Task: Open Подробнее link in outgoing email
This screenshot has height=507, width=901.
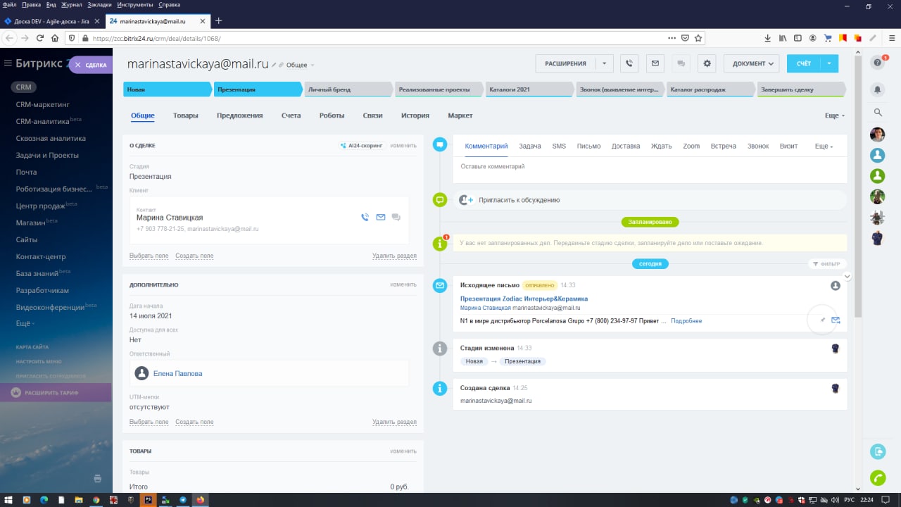Action: [686, 321]
